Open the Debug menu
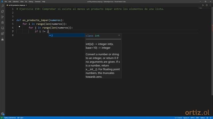 pos(31,2)
